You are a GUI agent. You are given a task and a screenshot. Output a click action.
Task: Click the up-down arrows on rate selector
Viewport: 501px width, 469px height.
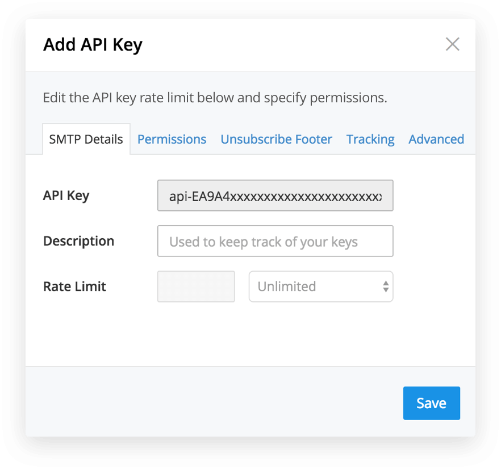tap(386, 287)
